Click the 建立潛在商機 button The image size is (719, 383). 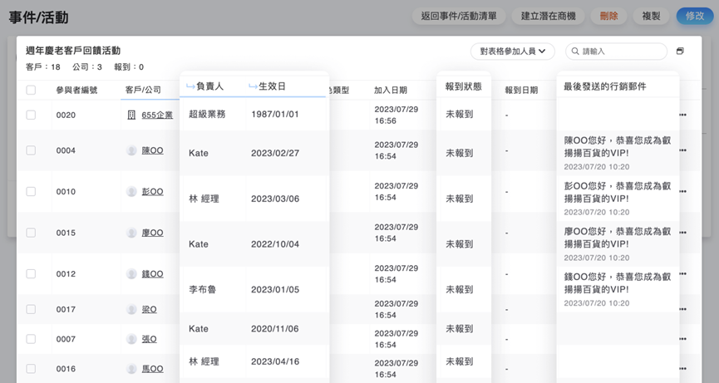[548, 16]
